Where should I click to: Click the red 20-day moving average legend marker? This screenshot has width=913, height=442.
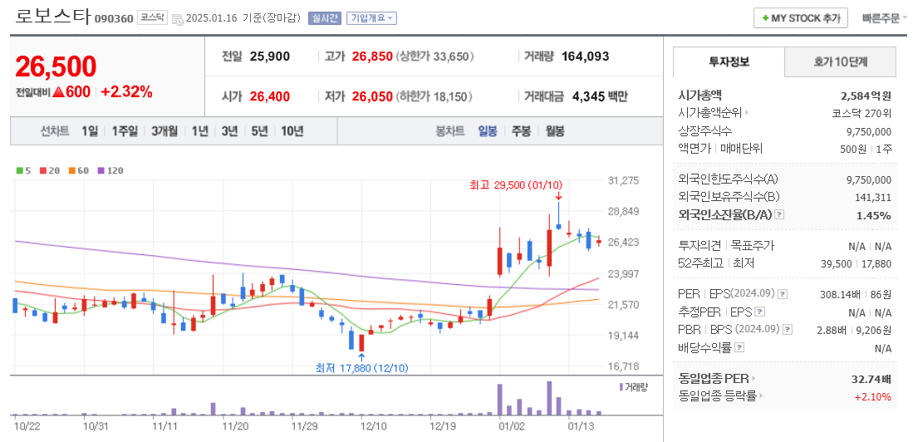pos(42,170)
